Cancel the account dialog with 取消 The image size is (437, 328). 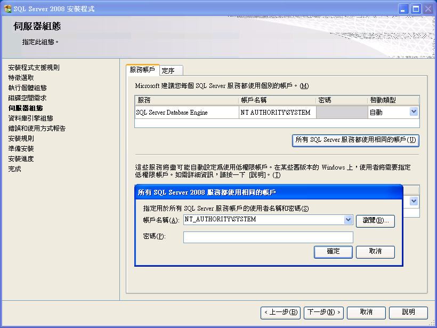tap(375, 252)
